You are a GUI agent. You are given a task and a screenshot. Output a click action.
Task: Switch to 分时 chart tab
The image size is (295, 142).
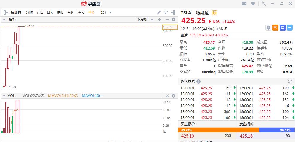29,12
